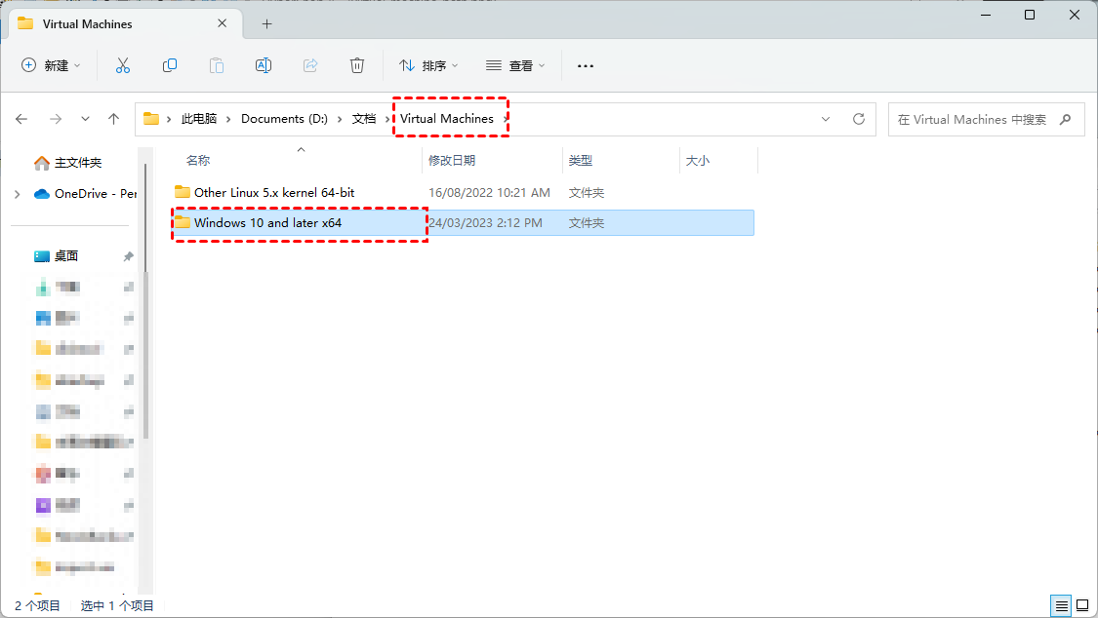Click the Delete trash can icon
Viewport: 1098px width, 618px height.
click(357, 65)
